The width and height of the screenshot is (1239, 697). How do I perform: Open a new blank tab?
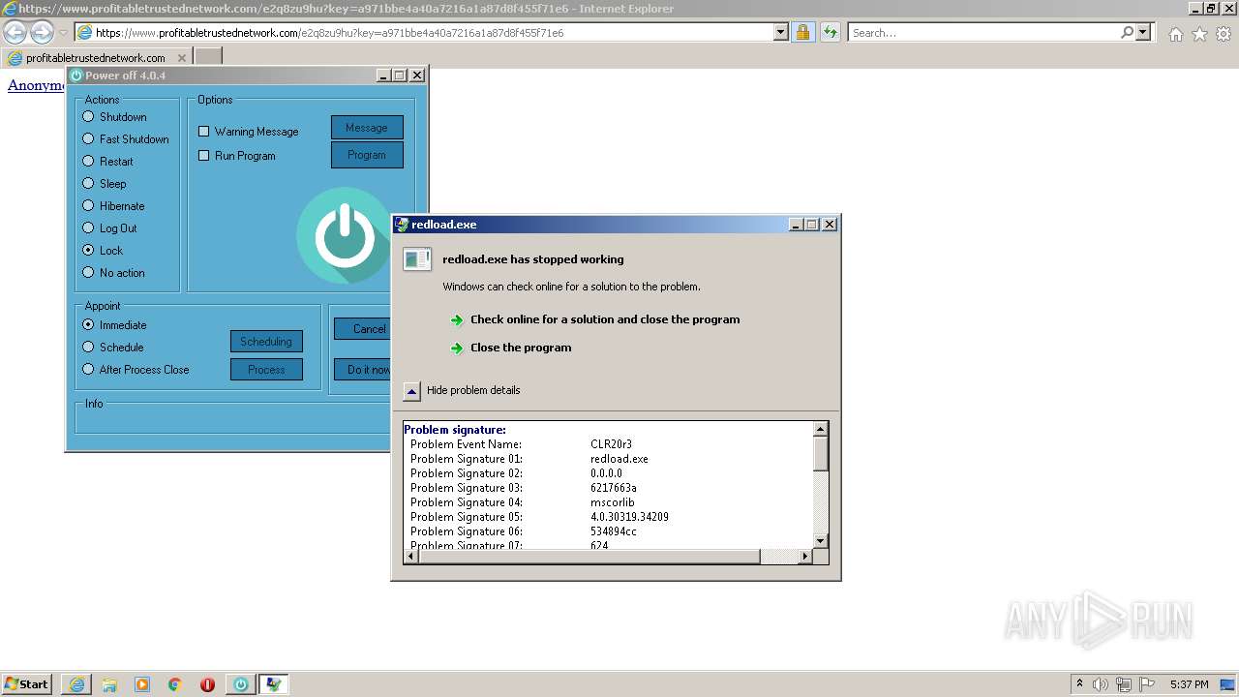coord(208,57)
